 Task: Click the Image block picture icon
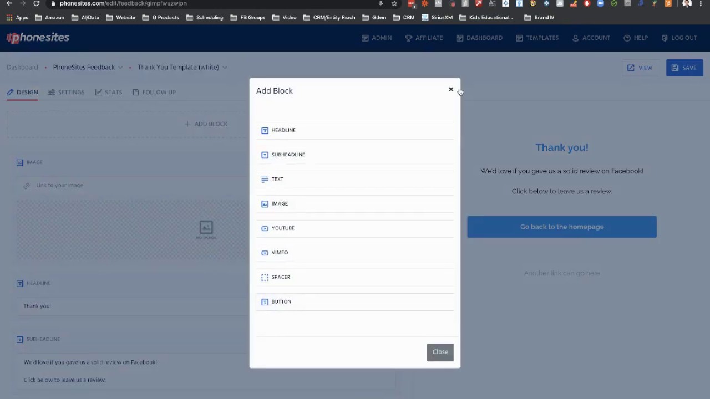coord(265,203)
